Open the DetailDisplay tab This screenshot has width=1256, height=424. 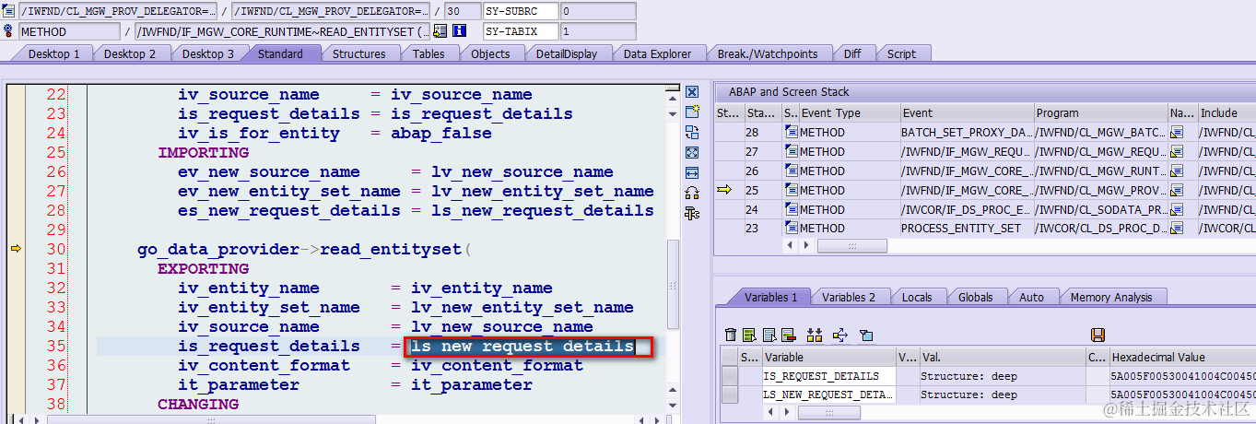click(x=567, y=53)
